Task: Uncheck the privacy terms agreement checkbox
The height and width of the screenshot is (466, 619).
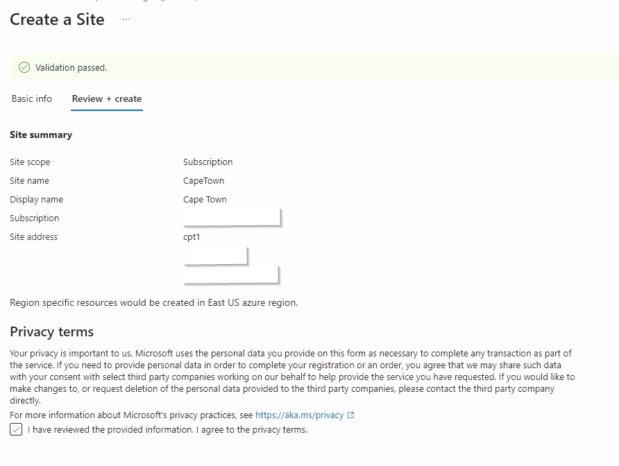Action: [15, 429]
